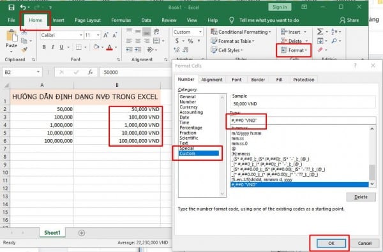Open the Custom number format dropdown
Viewport: 383px width, 252px height.
[200, 32]
